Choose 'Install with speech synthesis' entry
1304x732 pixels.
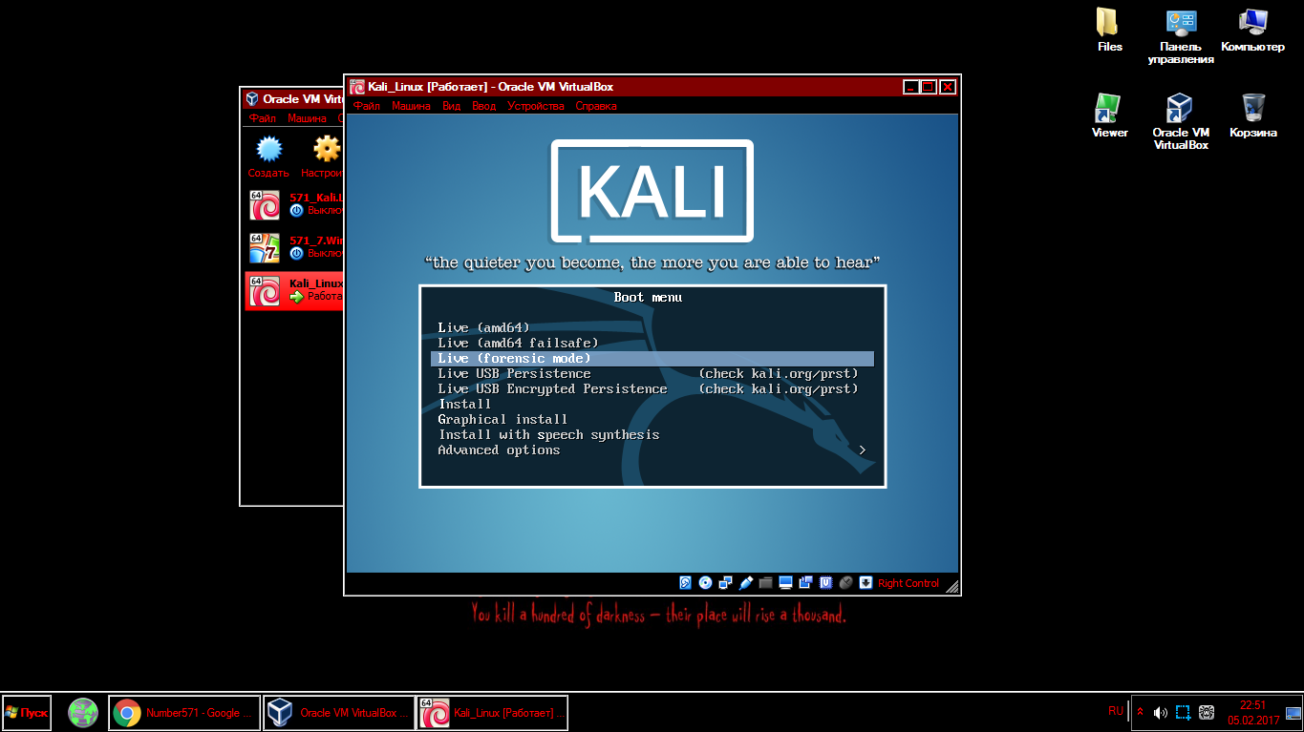(652, 434)
